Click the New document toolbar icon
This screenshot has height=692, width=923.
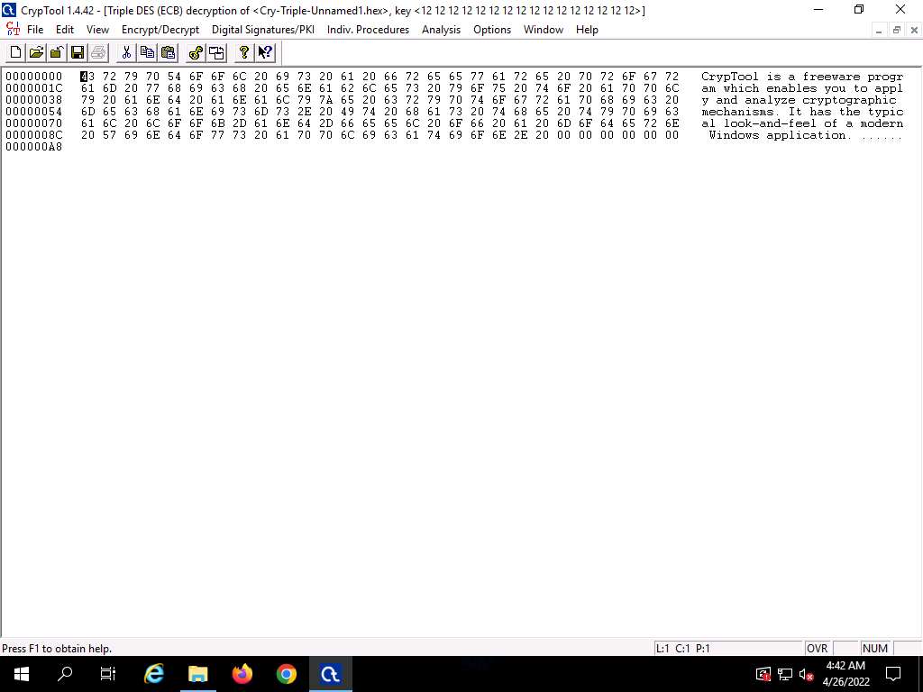16,53
